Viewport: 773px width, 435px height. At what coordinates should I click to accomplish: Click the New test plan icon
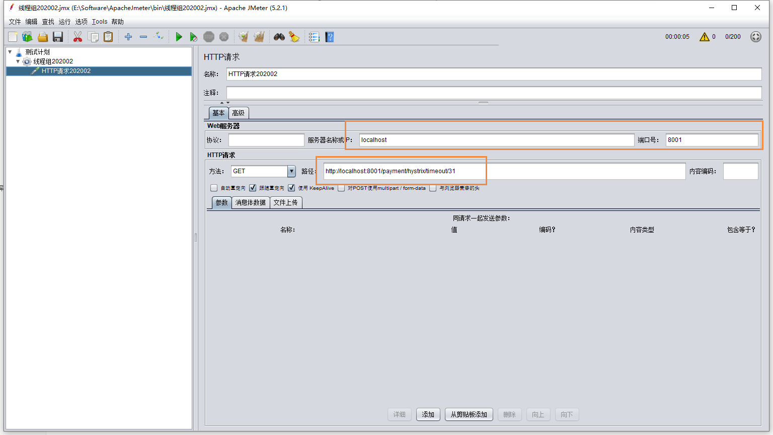click(x=13, y=37)
